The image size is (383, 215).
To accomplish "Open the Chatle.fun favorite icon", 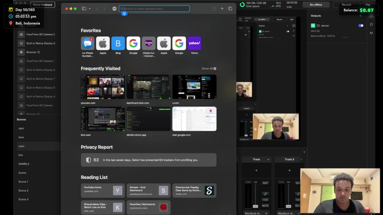I will (x=148, y=43).
